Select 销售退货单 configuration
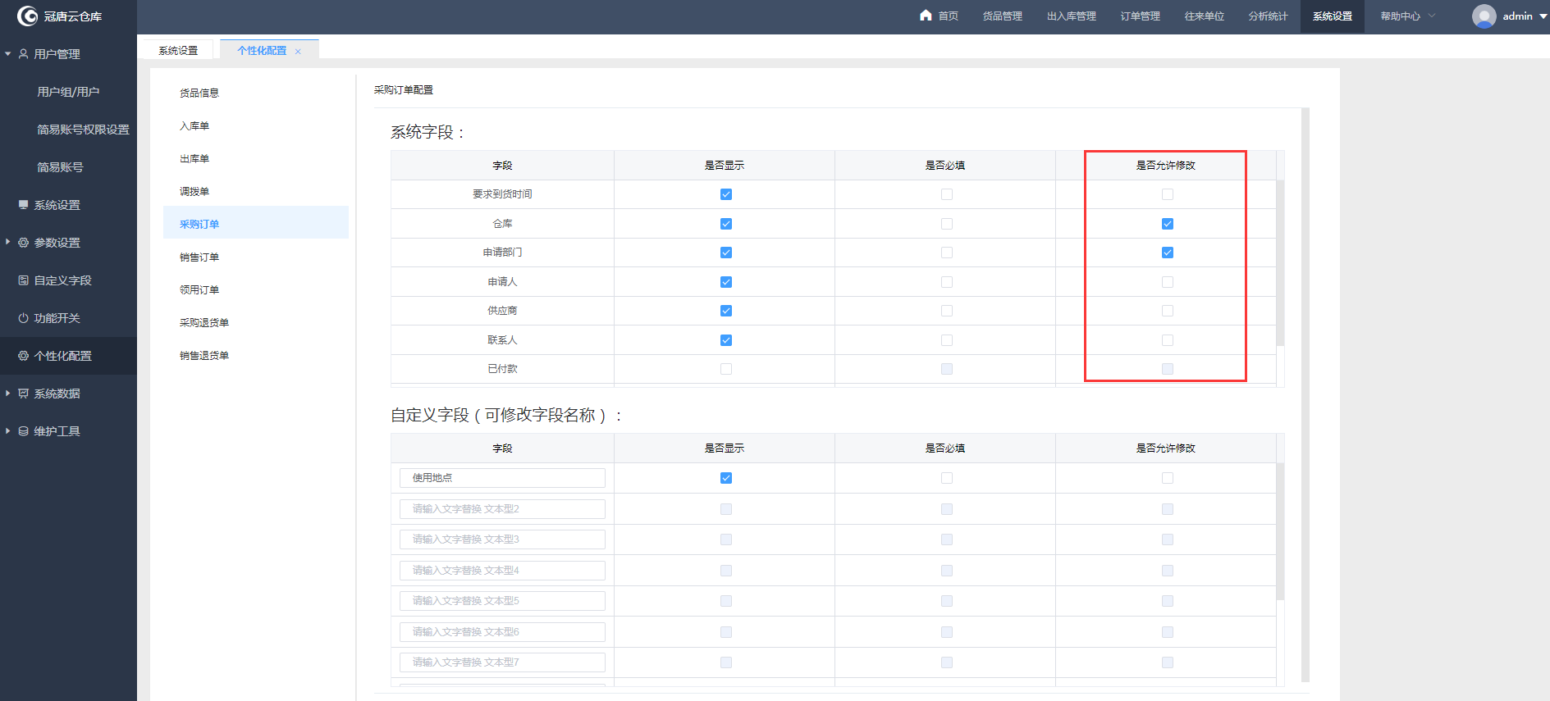Screen dimensions: 1550x701 pyautogui.click(x=256, y=355)
